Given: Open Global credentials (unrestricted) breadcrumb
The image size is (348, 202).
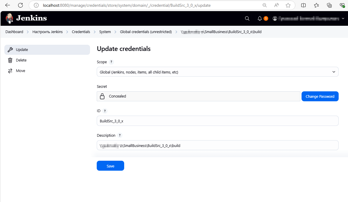Looking at the screenshot, I should (x=146, y=32).
